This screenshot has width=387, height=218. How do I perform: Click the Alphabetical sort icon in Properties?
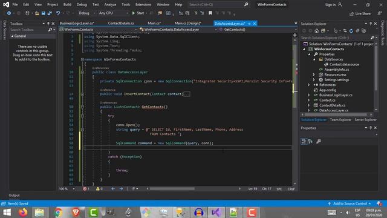coord(310,141)
